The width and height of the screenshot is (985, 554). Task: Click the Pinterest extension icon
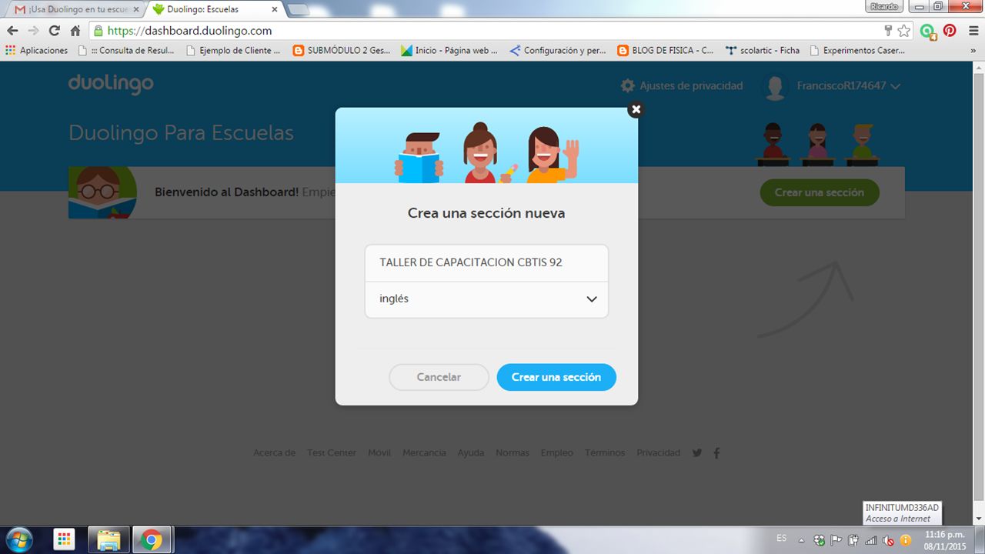click(950, 31)
